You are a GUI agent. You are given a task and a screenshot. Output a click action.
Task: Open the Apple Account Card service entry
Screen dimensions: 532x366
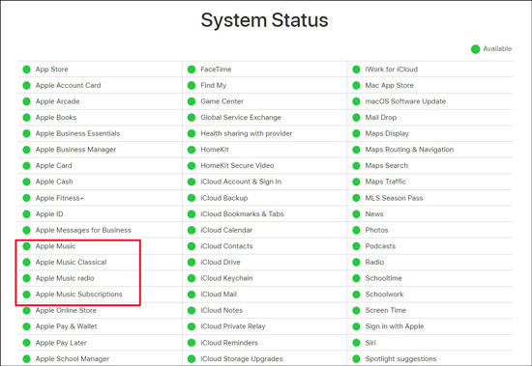tap(100, 85)
